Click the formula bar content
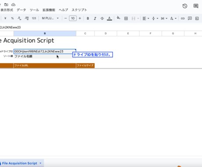Viewport: 202px width, 167px height. click(x=10, y=27)
